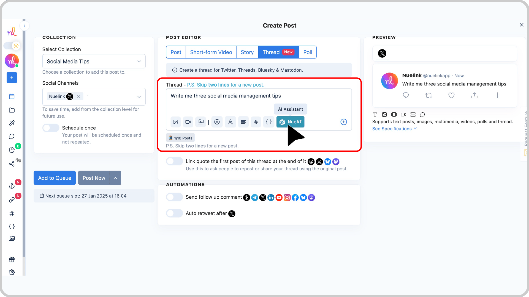529x297 pixels.
Task: Expand the Social Channels selector
Action: point(139,96)
